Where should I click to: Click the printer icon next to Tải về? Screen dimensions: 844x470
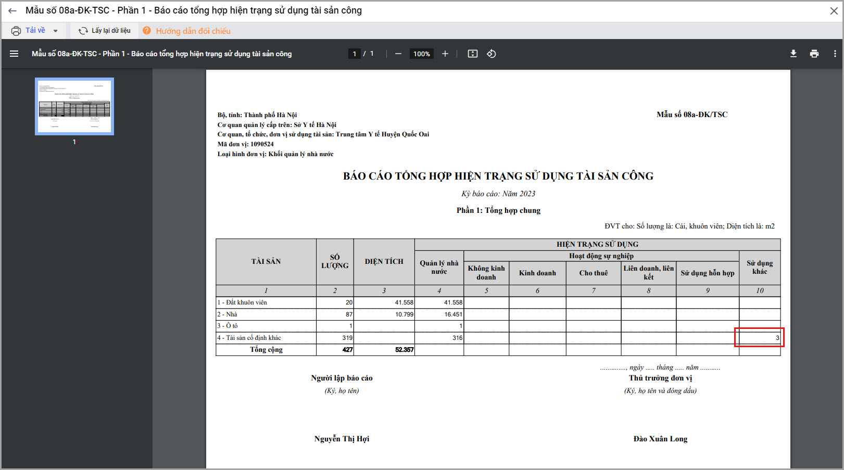[x=16, y=31]
